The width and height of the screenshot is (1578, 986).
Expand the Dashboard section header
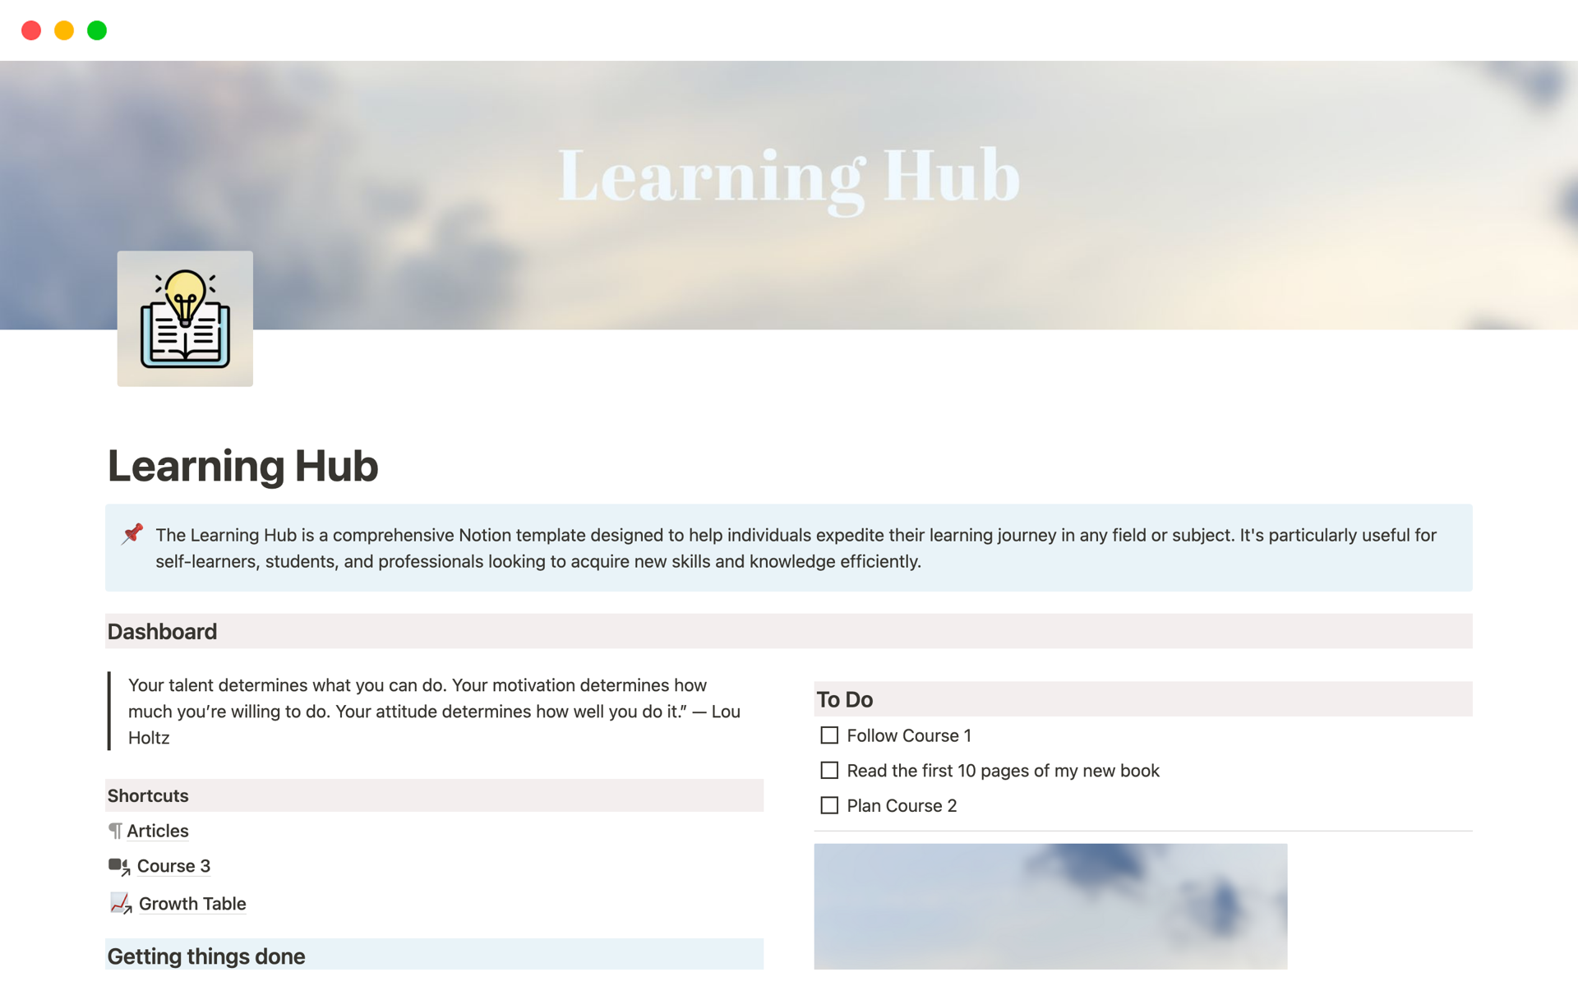tap(163, 632)
